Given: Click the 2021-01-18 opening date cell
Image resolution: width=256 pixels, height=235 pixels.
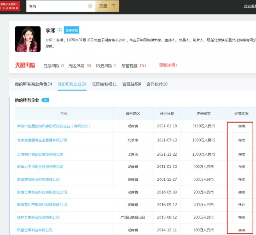Looking at the screenshot, I should 167,126.
